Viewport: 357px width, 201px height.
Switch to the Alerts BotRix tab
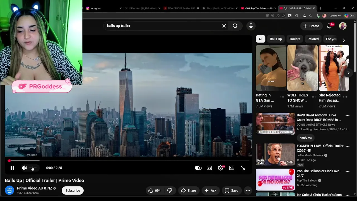(x=219, y=8)
